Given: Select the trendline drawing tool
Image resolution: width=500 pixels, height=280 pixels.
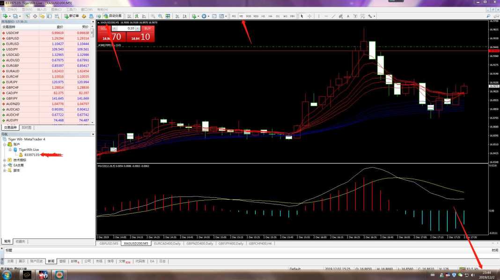Looking at the screenshot, I should (333, 16).
